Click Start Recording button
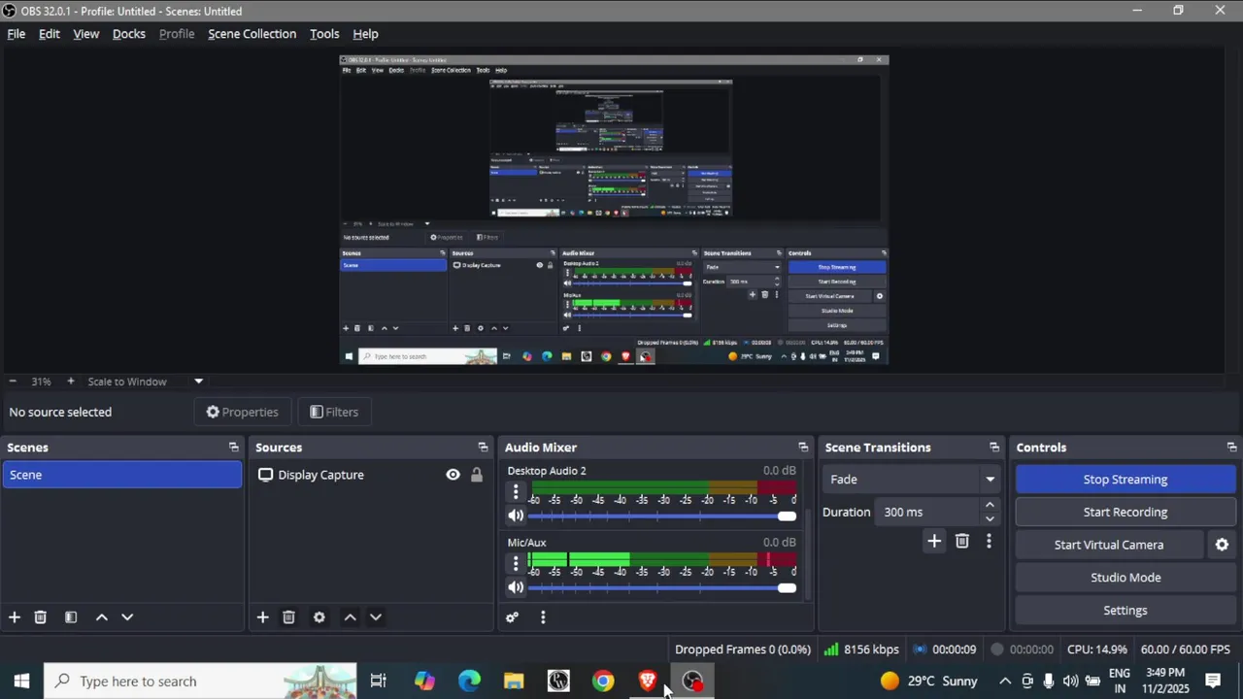This screenshot has width=1243, height=699. click(x=1125, y=513)
